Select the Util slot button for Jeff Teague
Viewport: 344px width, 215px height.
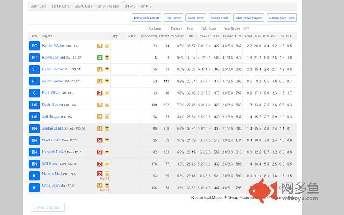34,117
